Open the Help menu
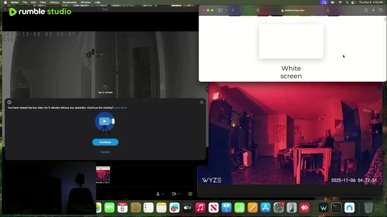Screen dimensions: 387x217 (x=97, y=2)
